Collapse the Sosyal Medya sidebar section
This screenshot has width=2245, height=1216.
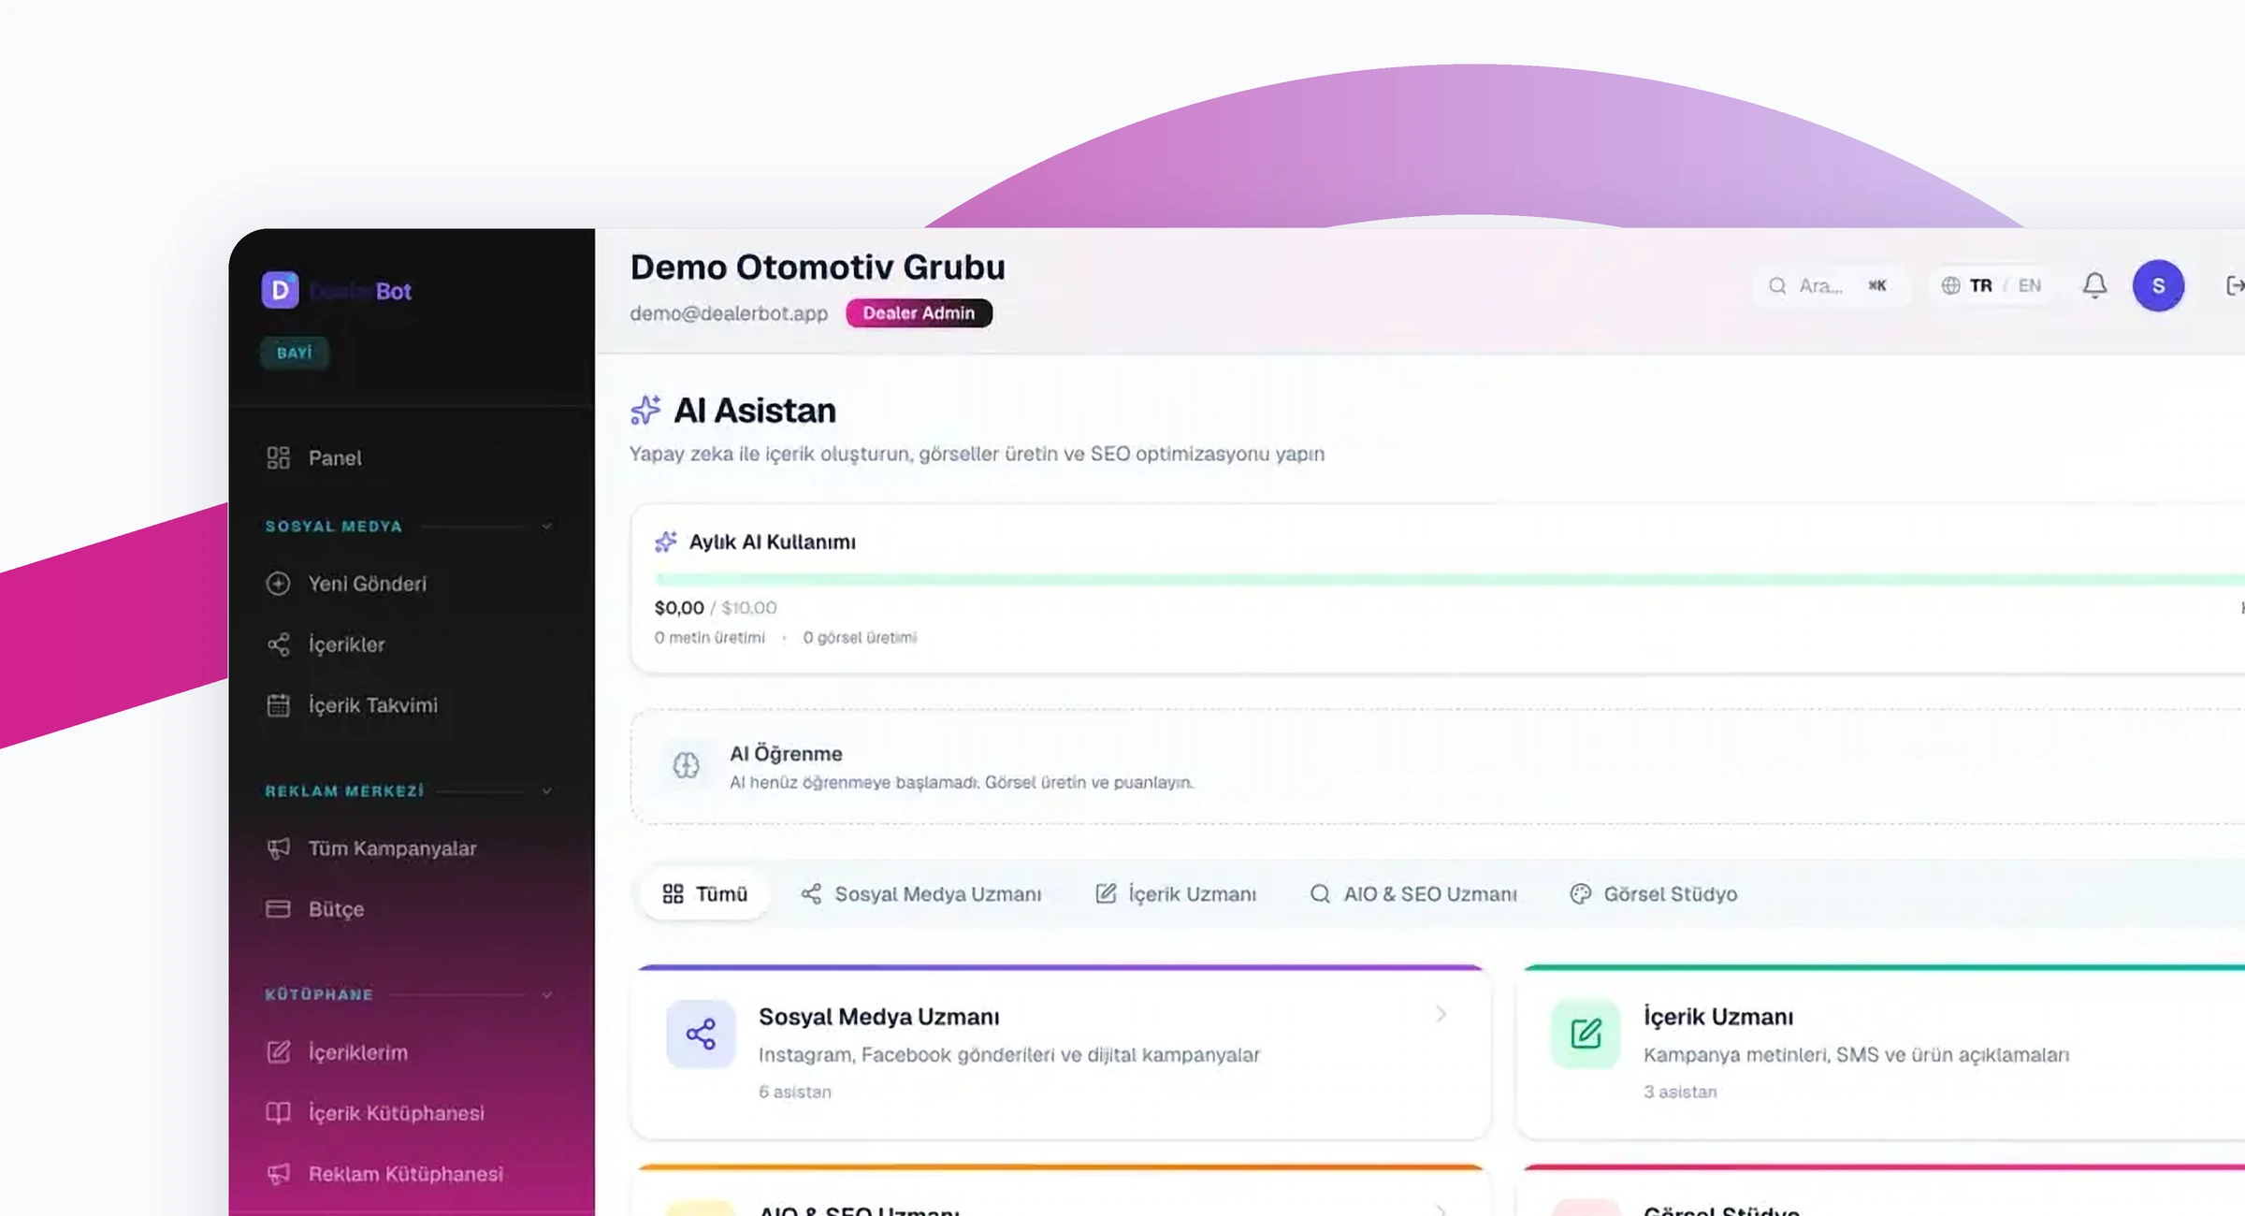click(x=546, y=527)
